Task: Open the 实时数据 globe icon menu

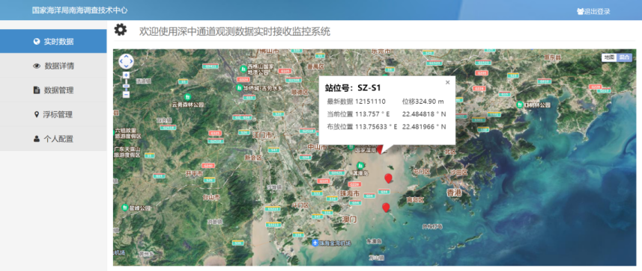Action: [37, 41]
